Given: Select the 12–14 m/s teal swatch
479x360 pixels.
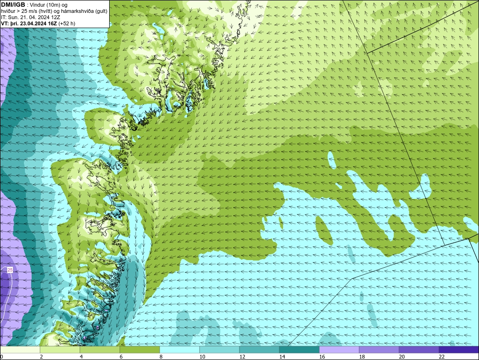Looking at the screenshot, I should [259, 349].
